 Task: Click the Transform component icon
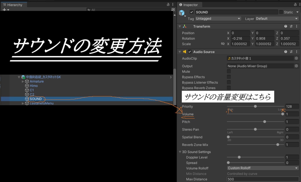click(x=184, y=26)
